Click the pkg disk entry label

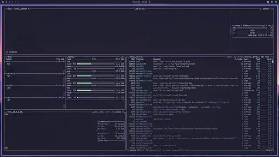[x=68, y=71]
